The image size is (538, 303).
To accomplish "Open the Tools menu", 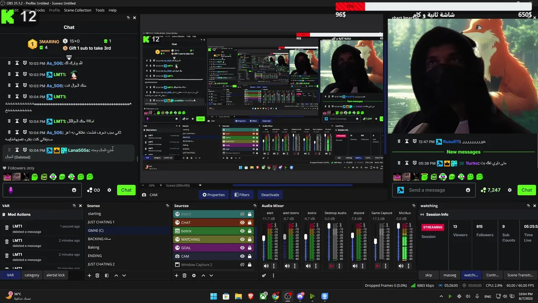I will 100,10.
